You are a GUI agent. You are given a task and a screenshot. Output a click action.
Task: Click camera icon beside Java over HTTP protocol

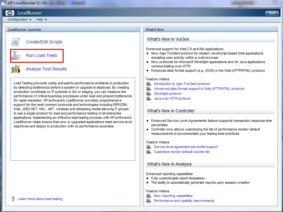pyautogui.click(x=149, y=98)
